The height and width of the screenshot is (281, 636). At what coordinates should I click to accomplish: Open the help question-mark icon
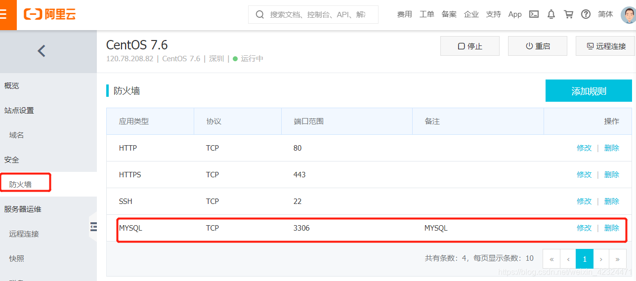tap(586, 14)
